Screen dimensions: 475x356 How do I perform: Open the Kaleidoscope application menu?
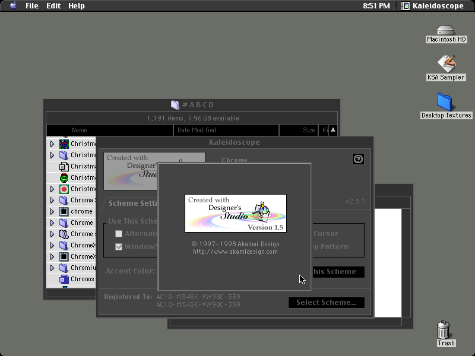coord(433,6)
